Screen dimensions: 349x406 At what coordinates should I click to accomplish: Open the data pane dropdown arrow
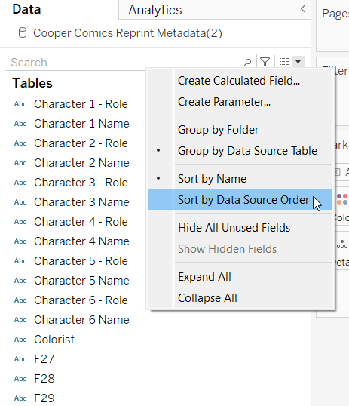[x=298, y=62]
